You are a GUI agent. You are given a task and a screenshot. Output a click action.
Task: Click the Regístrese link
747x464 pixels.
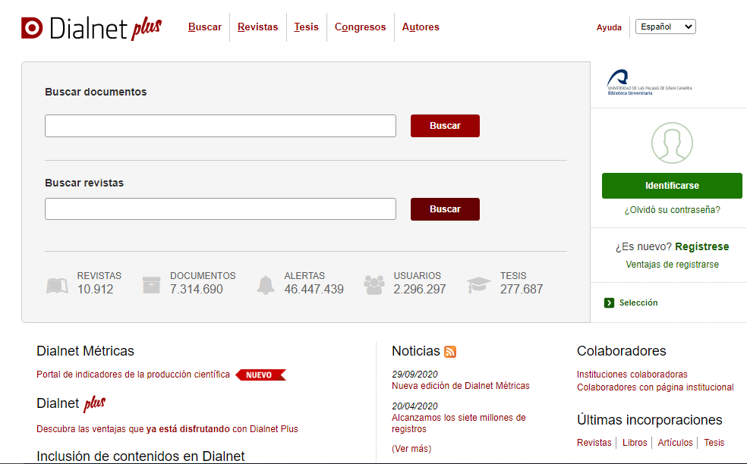(x=701, y=246)
